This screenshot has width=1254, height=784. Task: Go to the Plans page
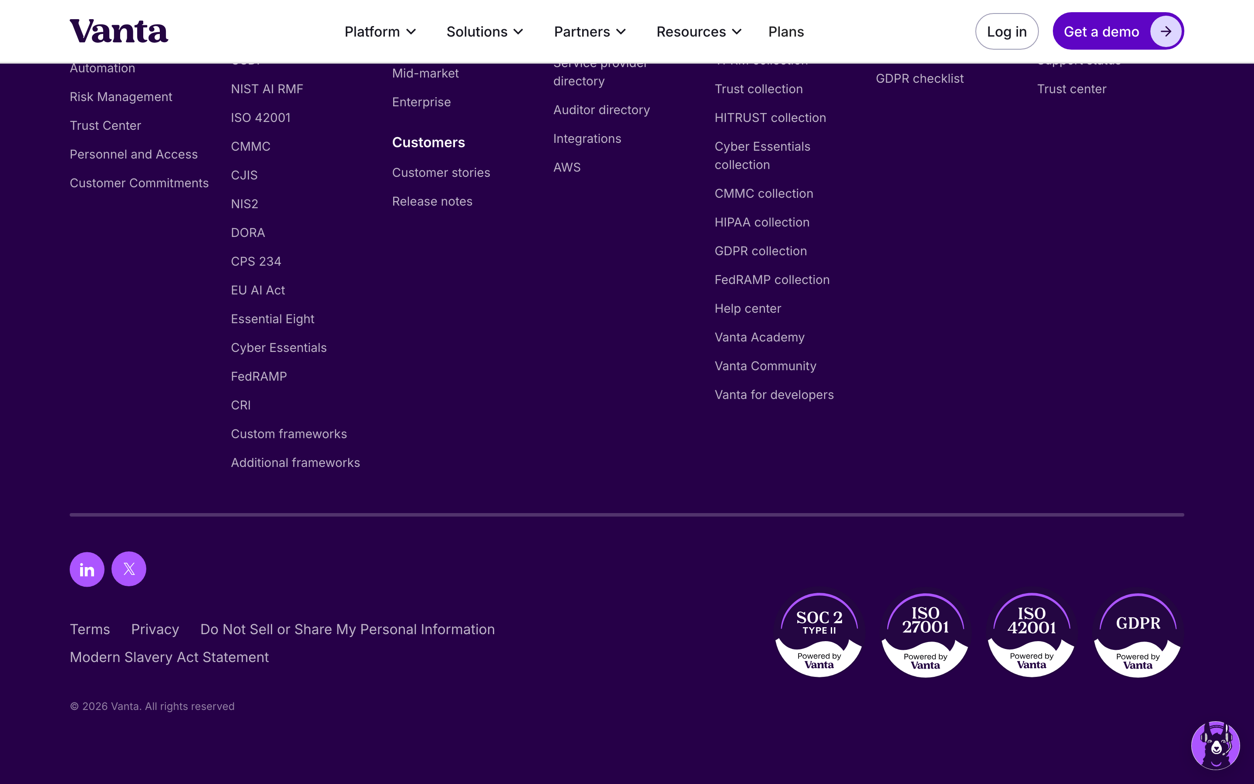[x=785, y=32]
